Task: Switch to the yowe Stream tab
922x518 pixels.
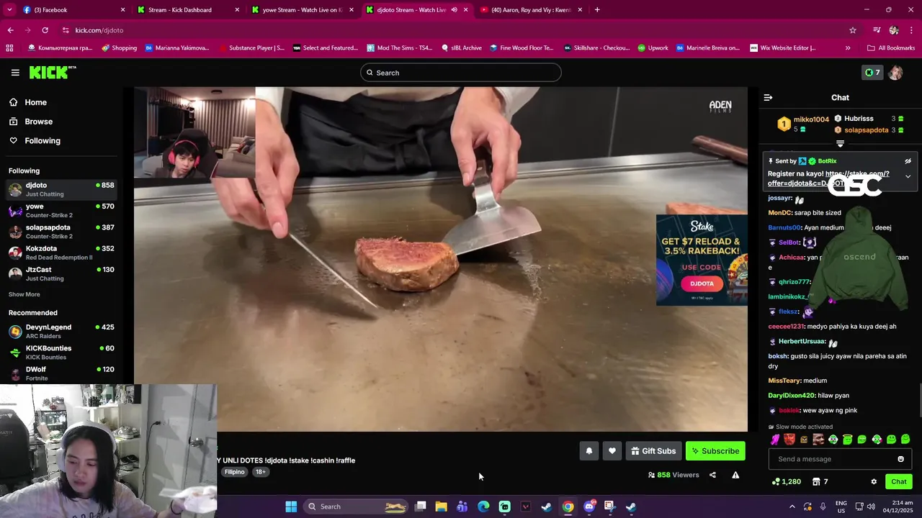Action: 303,10
